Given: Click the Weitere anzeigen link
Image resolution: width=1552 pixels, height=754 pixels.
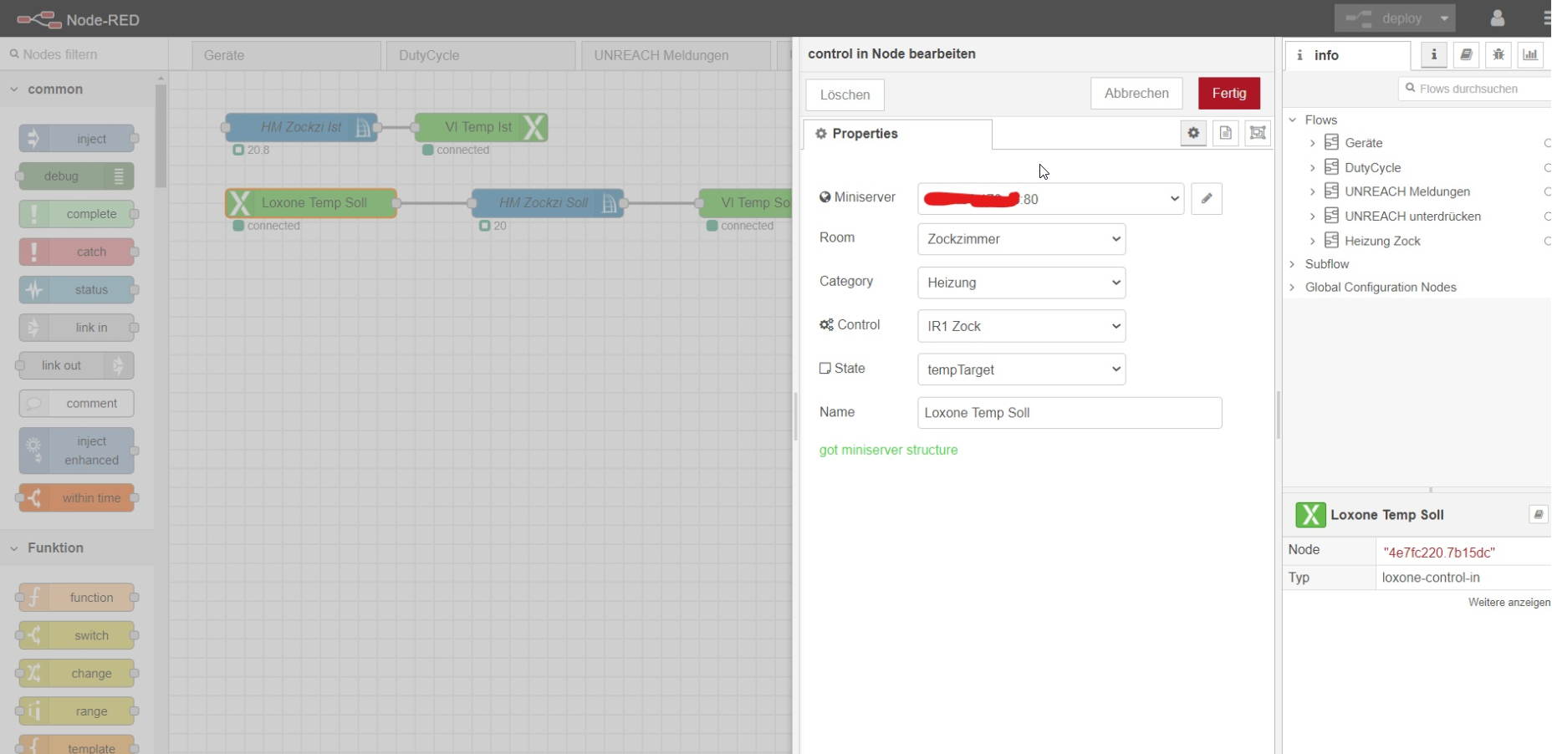Looking at the screenshot, I should 1509,602.
